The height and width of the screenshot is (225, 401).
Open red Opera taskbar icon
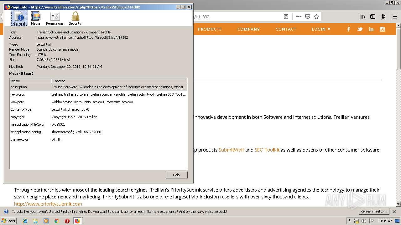(67, 221)
